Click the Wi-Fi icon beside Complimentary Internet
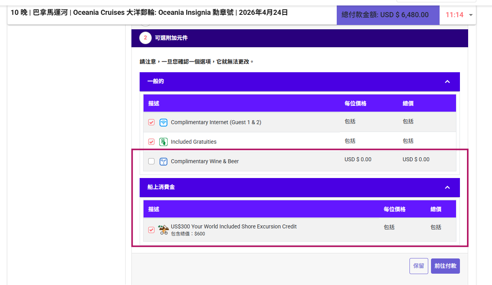 point(163,123)
